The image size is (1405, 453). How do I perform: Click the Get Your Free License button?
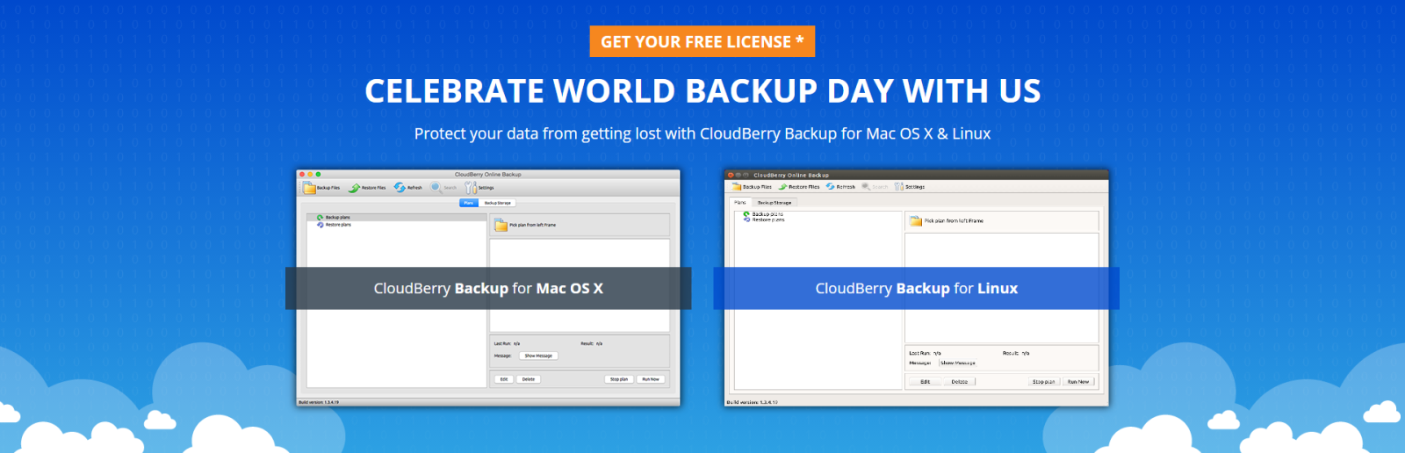point(702,41)
